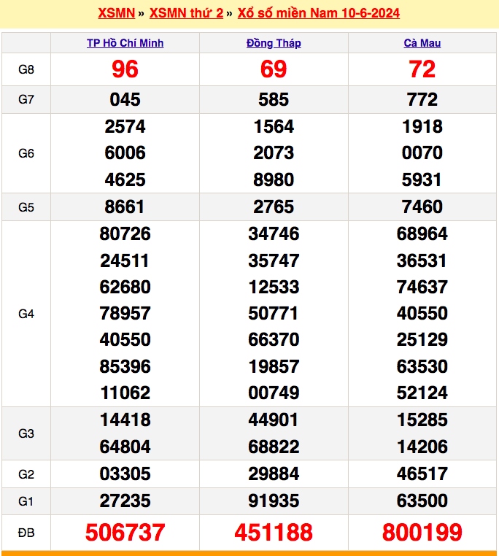The height and width of the screenshot is (556, 499).
Task: Select G8 result 69
Action: coord(274,69)
